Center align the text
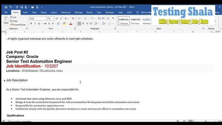Screen dimensions: 222x125 coord(83,24)
